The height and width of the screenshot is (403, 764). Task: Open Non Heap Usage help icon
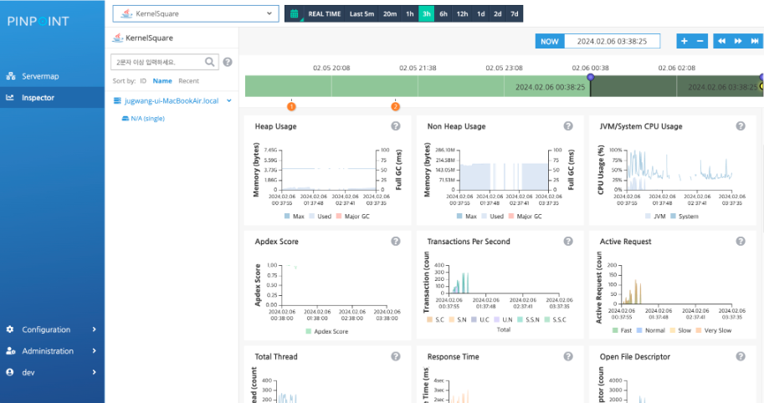(568, 126)
